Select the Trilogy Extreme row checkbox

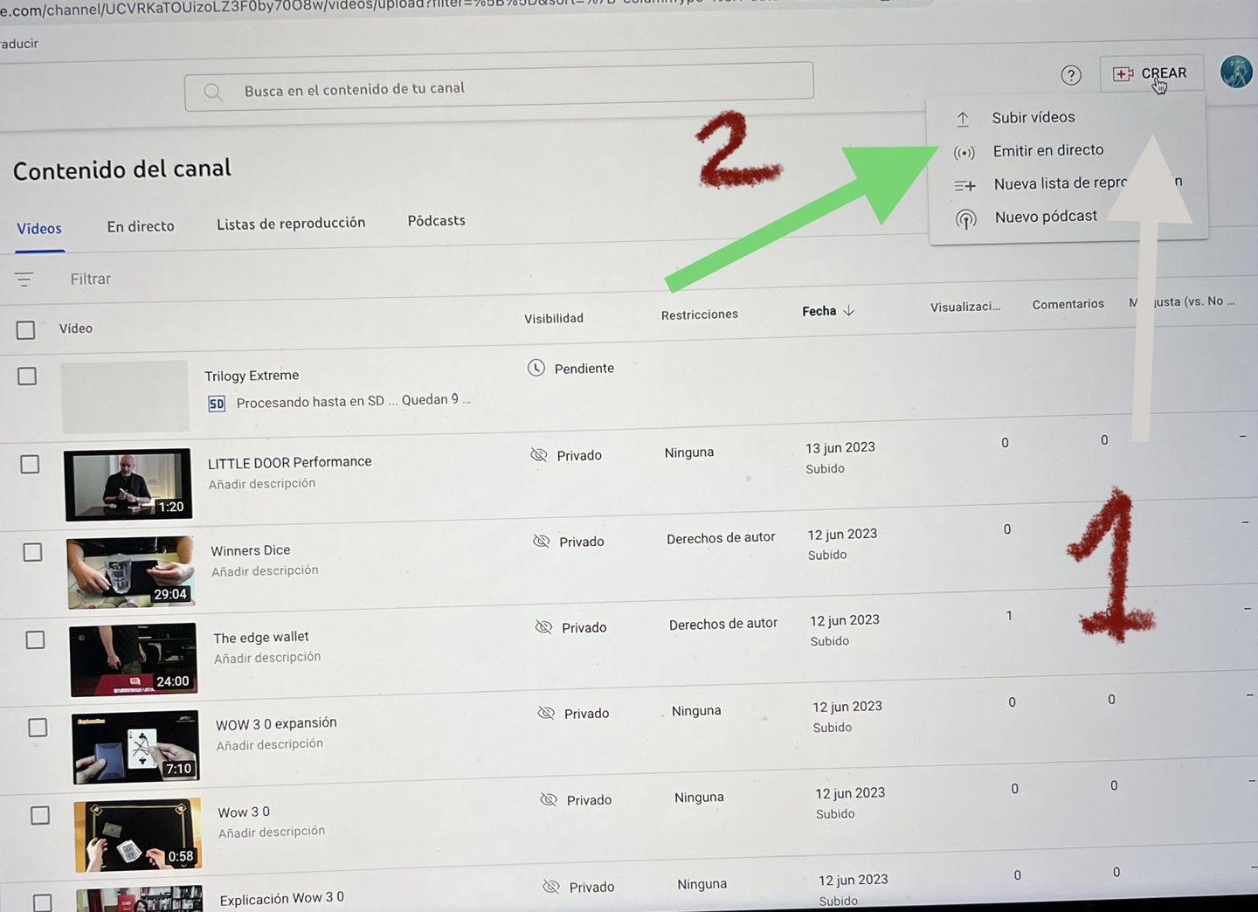click(x=27, y=377)
